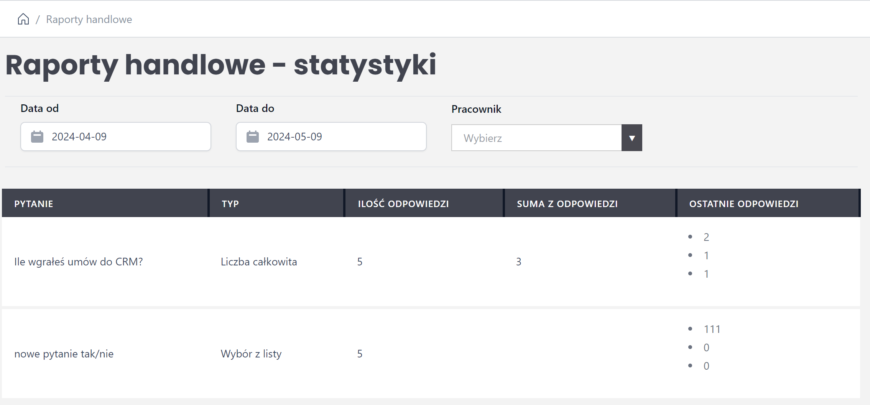Click the 'Liczba całkowita' type cell
The width and height of the screenshot is (870, 405).
pyautogui.click(x=259, y=262)
